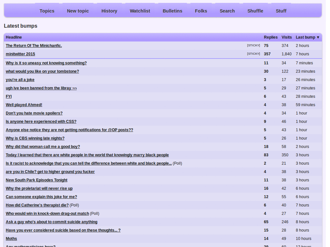
Task: Open the FYI thread
Action: (8, 96)
